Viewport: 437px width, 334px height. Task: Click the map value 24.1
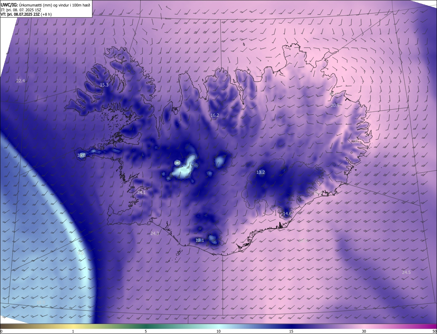[141, 193]
